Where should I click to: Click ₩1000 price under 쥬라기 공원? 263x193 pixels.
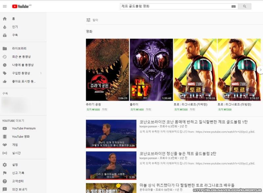click(x=93, y=110)
